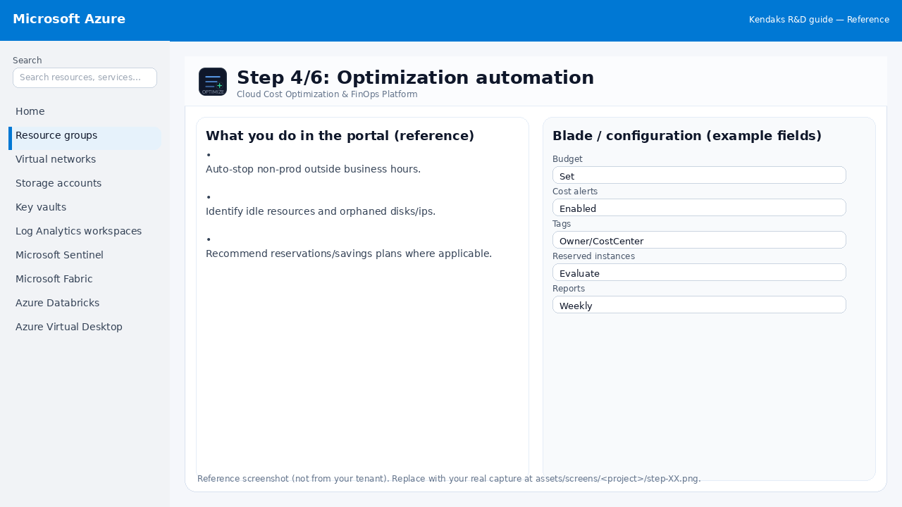Click the Identify idle resources bullet text
The width and height of the screenshot is (902, 507).
[x=321, y=211]
